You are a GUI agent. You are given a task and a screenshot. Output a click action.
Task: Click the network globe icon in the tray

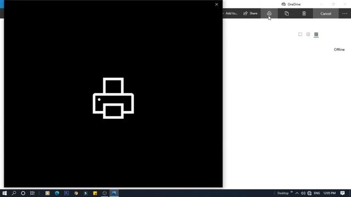pyautogui.click(x=309, y=193)
